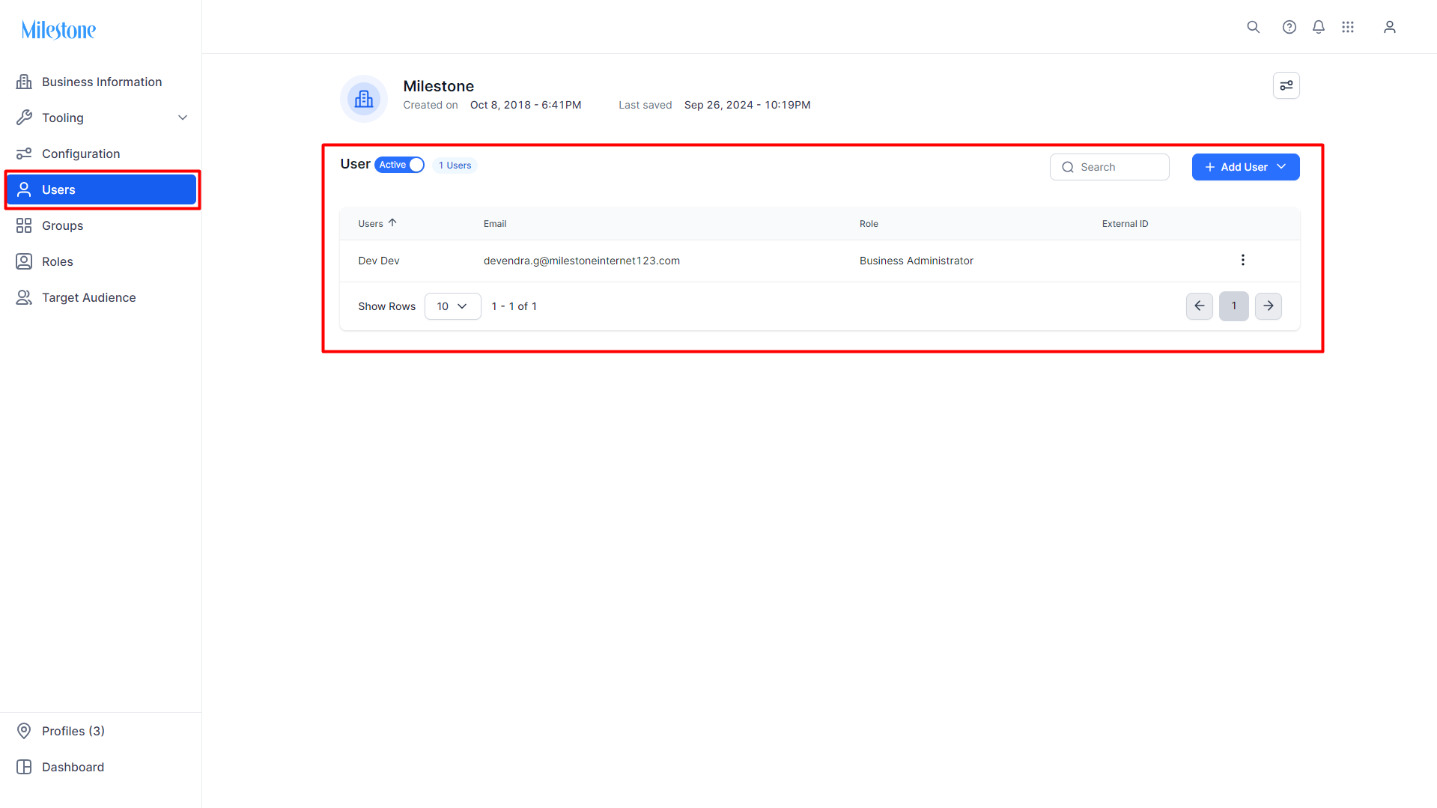
Task: Click the Search users field
Action: coord(1109,167)
